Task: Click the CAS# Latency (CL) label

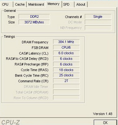Action: 34,53
